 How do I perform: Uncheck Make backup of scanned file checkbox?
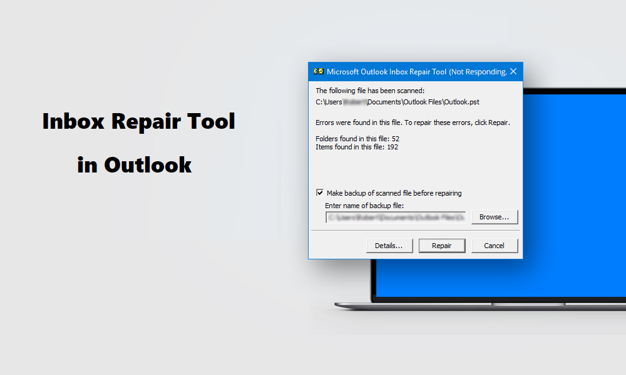click(x=320, y=193)
